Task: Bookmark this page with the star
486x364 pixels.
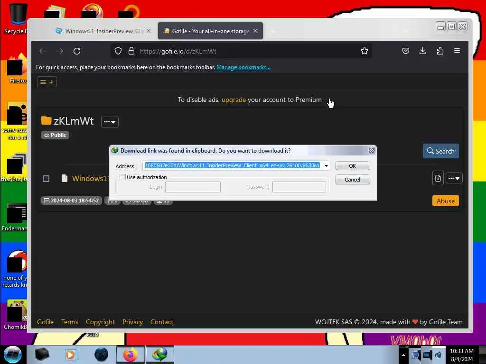Action: [x=364, y=51]
